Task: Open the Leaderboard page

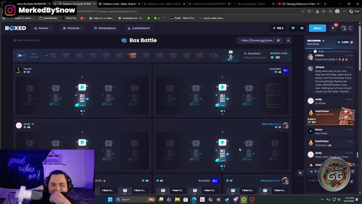Action: point(139,28)
